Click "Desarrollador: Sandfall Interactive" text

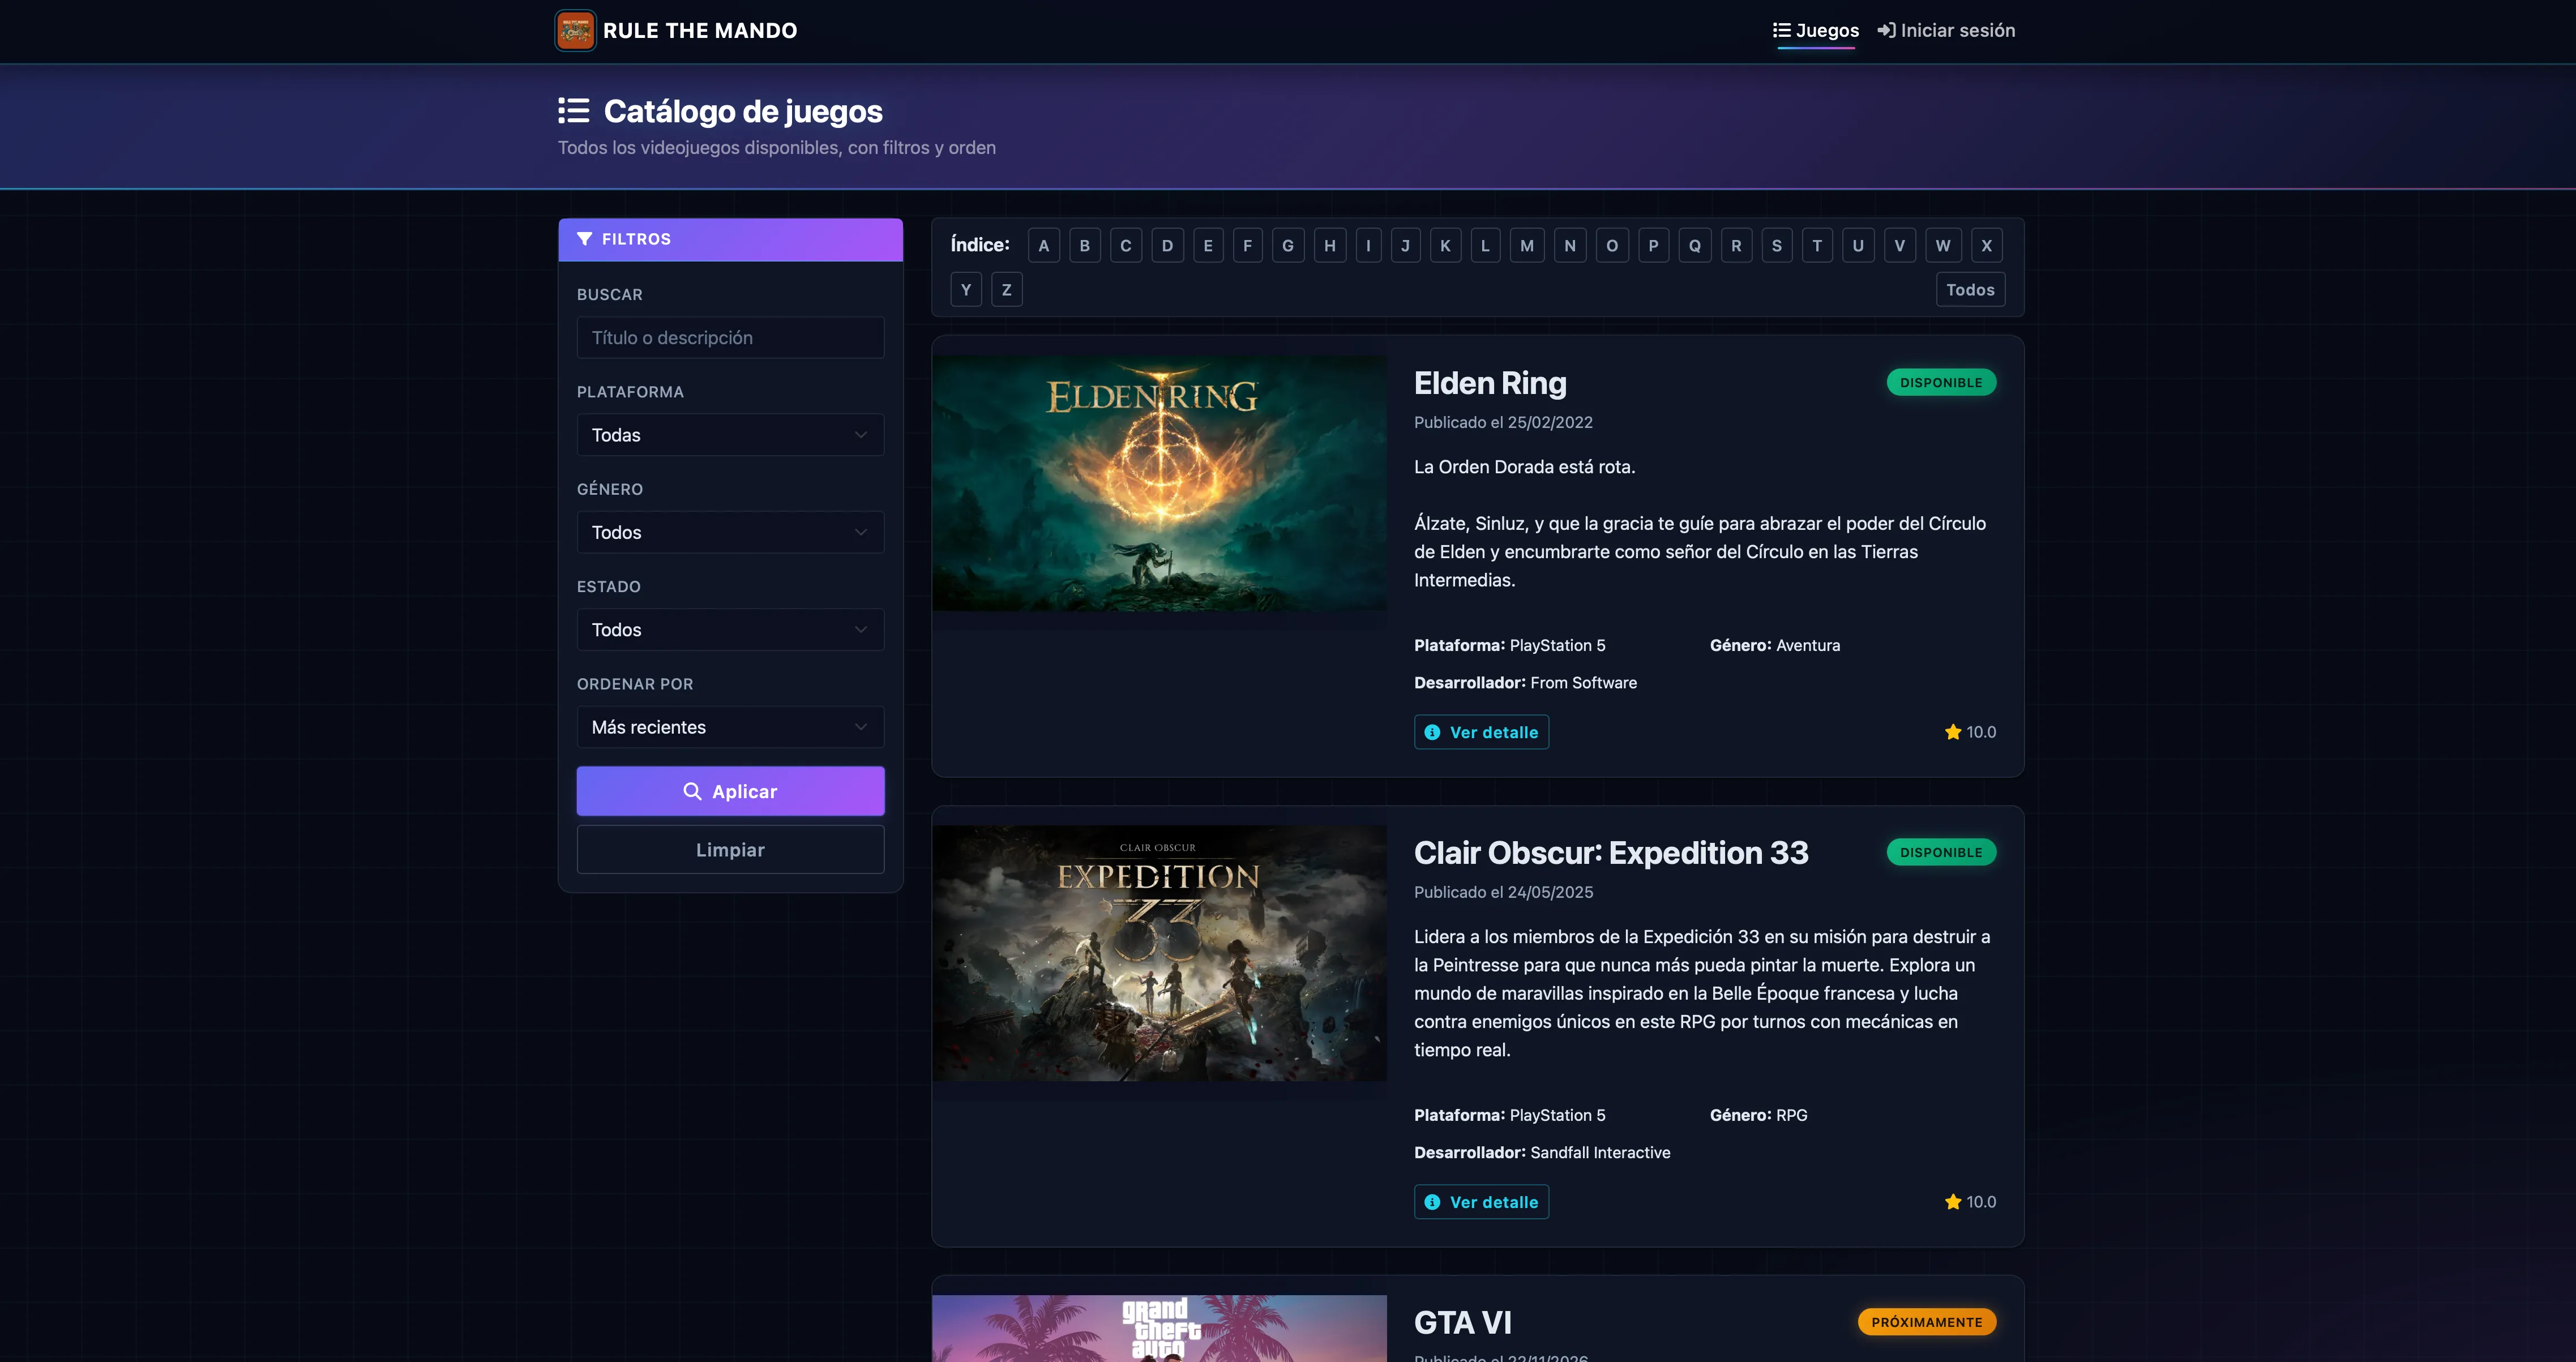click(1542, 1153)
